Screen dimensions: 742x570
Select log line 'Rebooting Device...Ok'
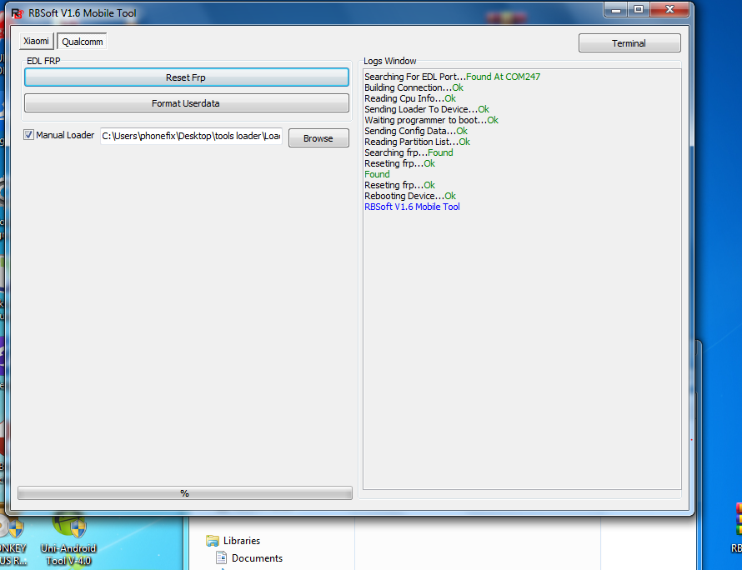[410, 196]
